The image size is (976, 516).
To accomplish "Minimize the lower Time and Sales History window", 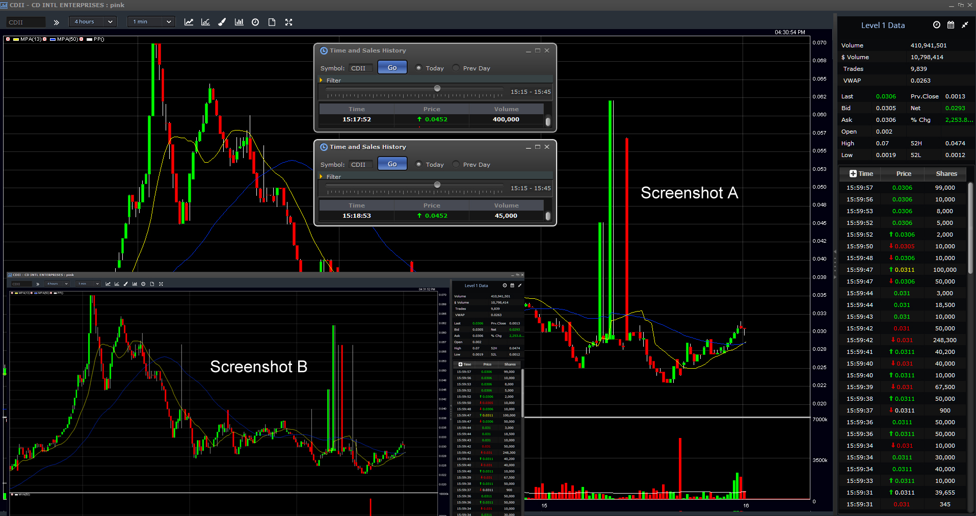I will tap(529, 147).
